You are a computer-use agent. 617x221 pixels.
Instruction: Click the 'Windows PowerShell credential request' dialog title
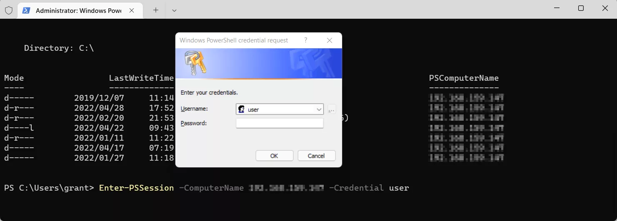(x=234, y=40)
